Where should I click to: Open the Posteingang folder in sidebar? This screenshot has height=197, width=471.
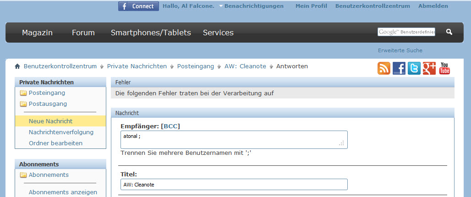point(47,93)
